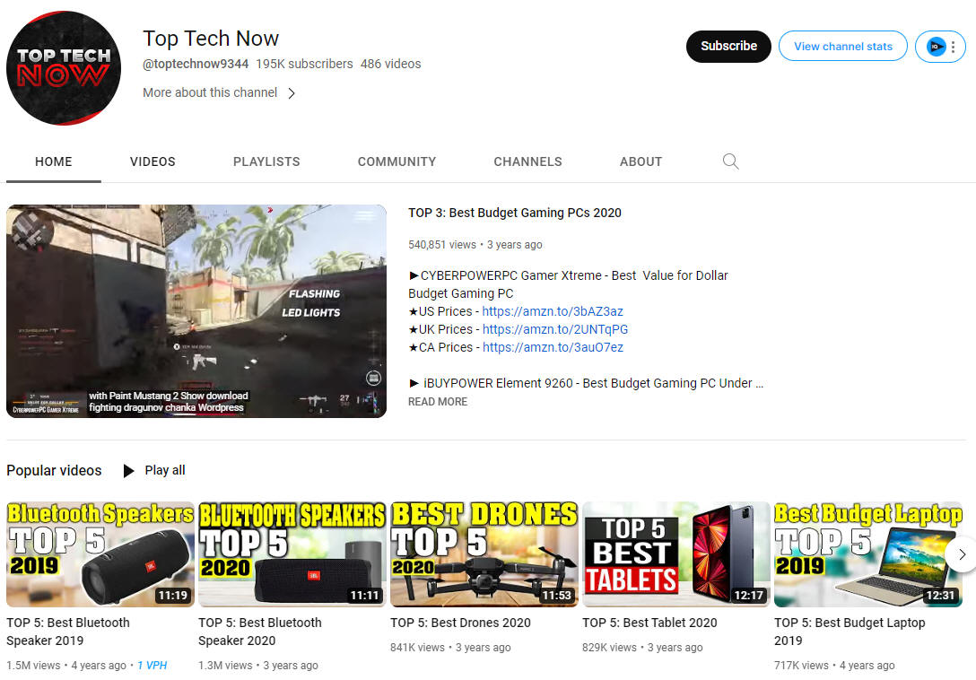Click the 486 videos count
Image resolution: width=976 pixels, height=680 pixels.
(391, 64)
